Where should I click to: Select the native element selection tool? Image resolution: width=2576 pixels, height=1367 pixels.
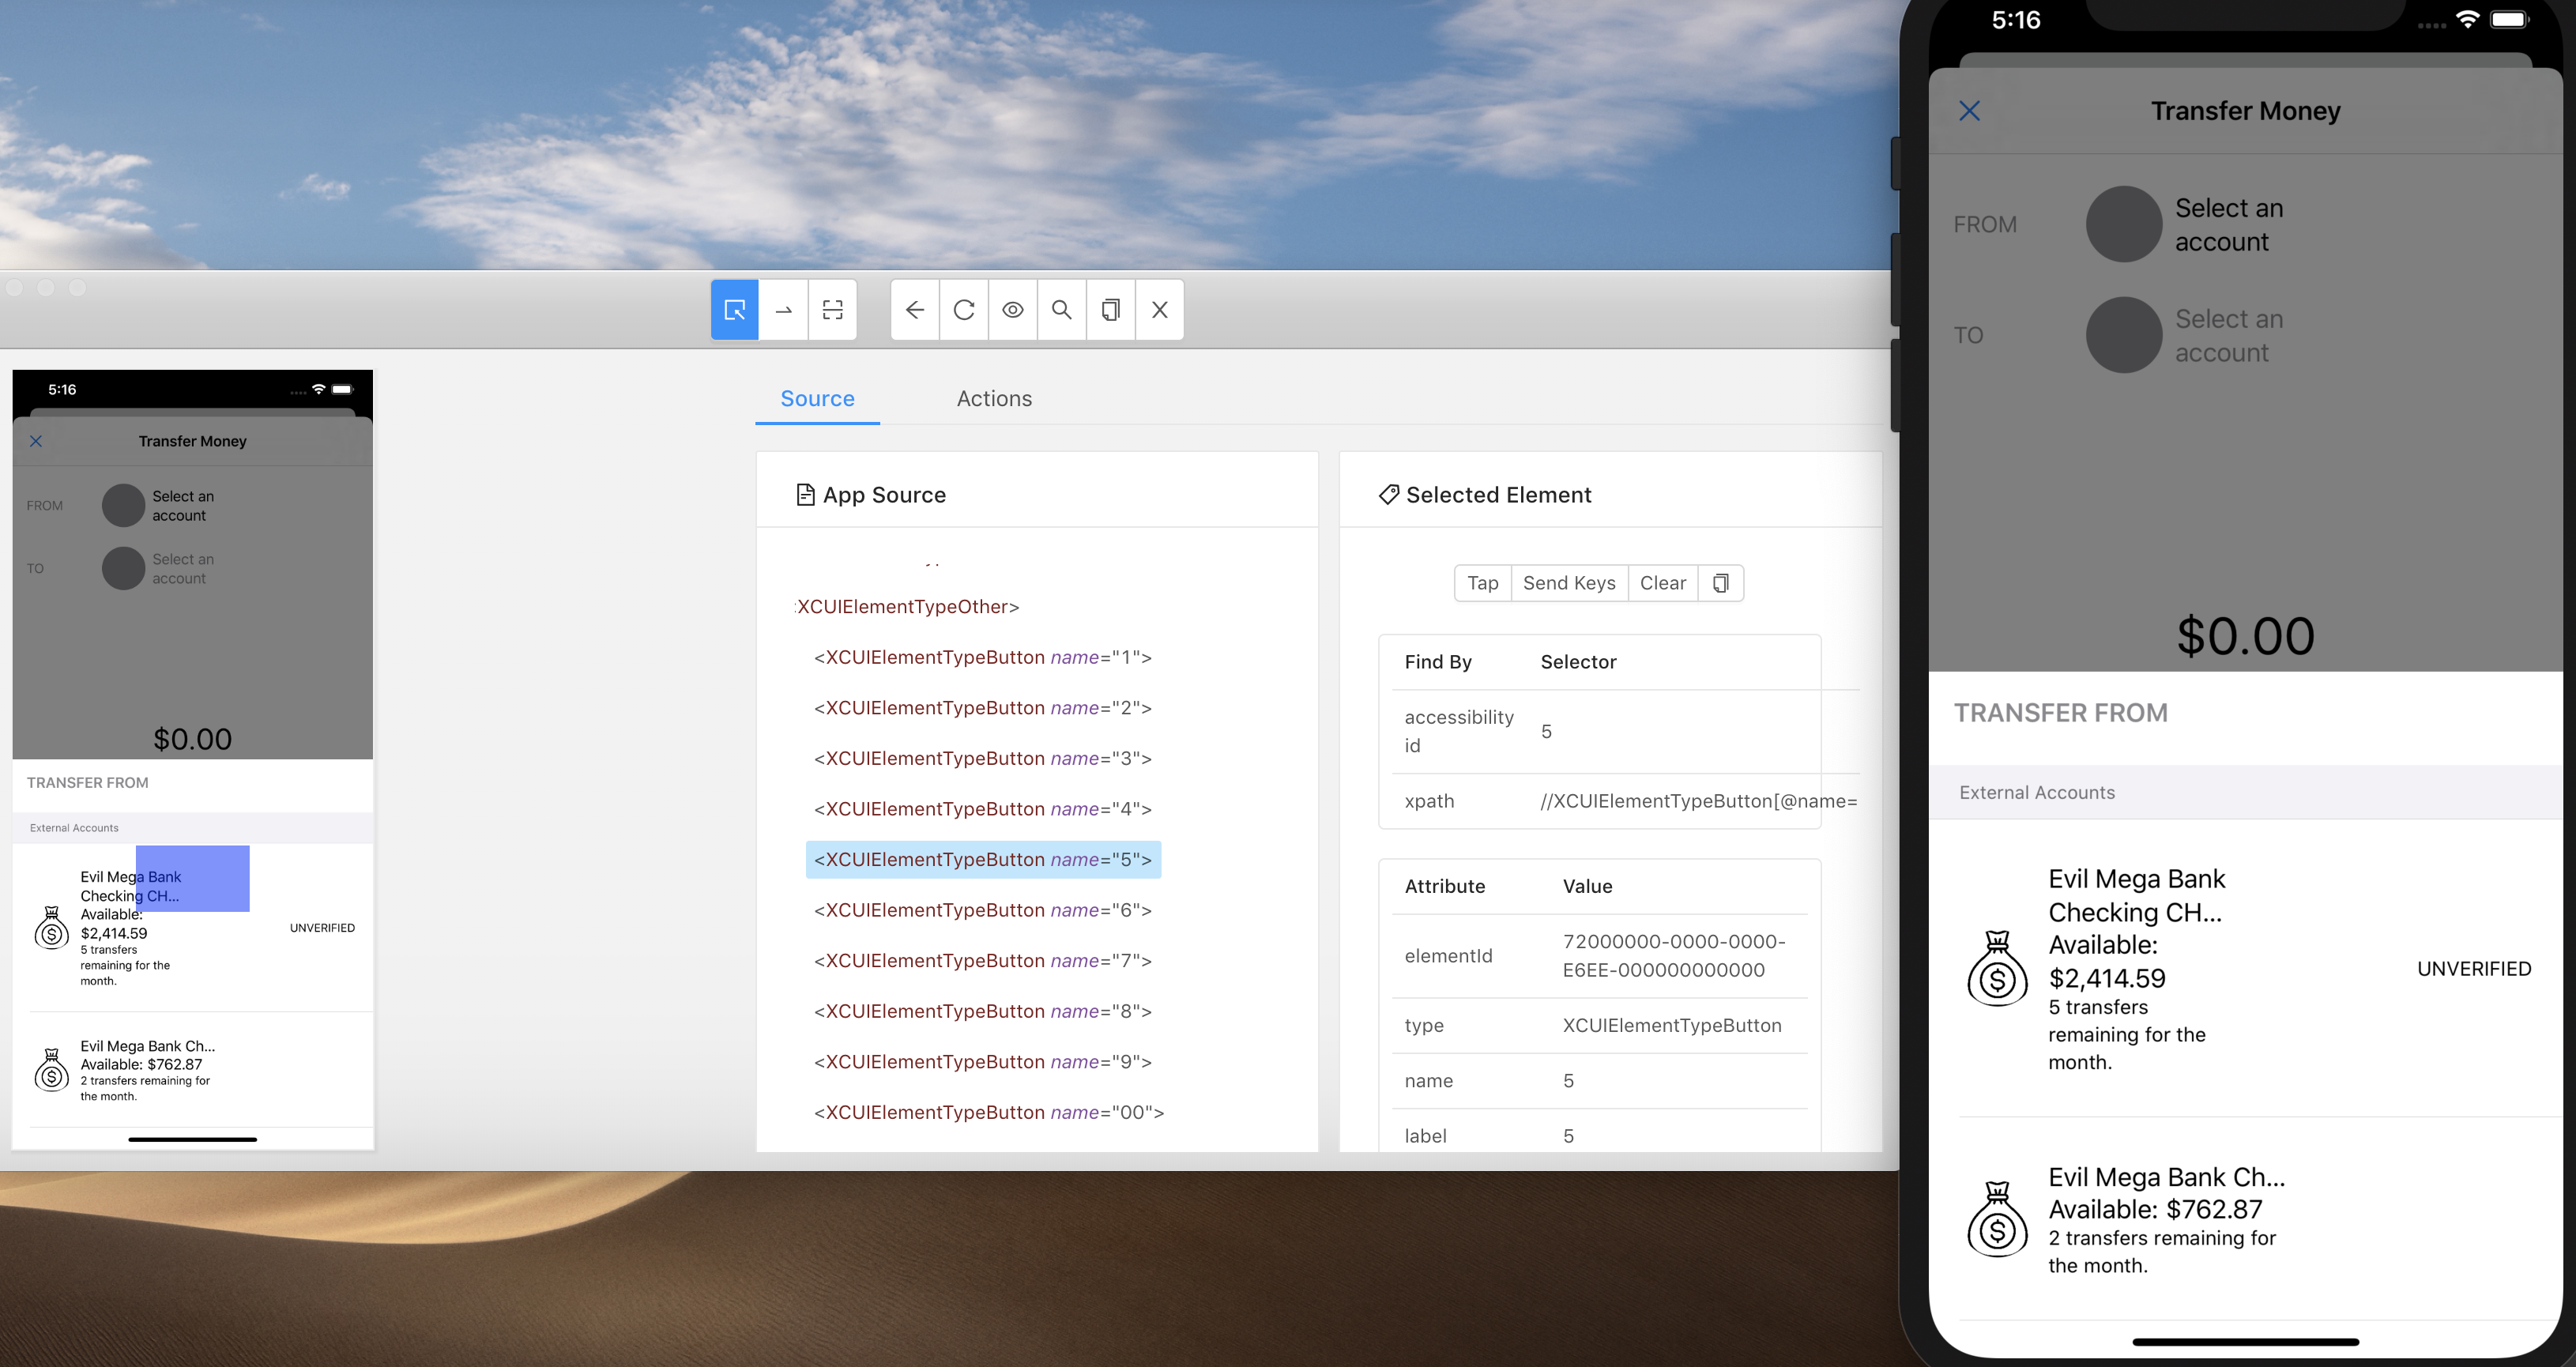click(x=734, y=310)
